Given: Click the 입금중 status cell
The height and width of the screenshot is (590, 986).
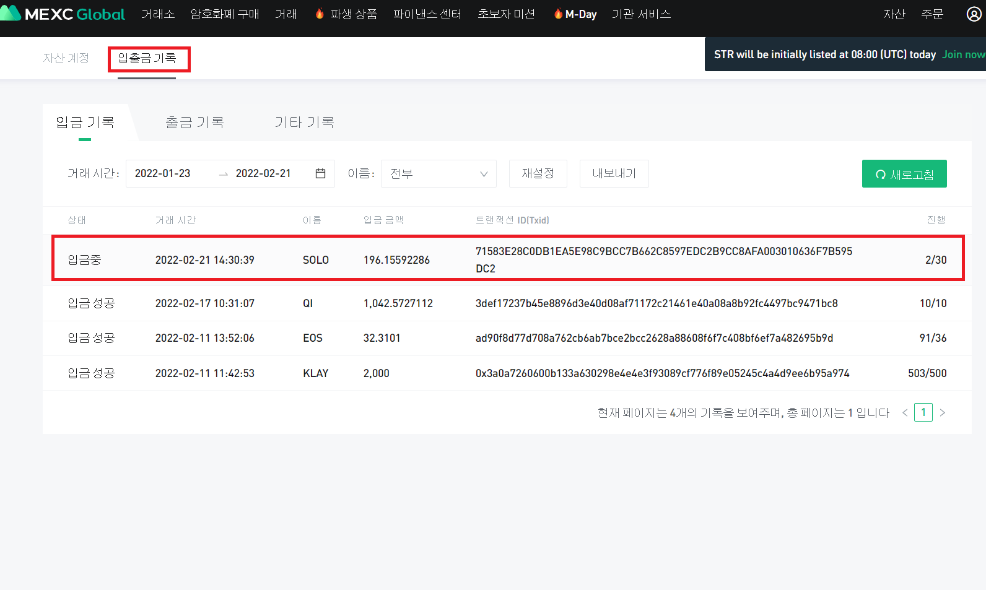Looking at the screenshot, I should coord(84,260).
